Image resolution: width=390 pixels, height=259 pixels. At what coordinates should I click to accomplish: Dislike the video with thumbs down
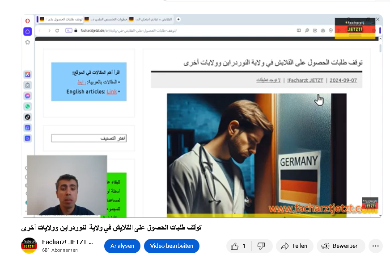(261, 246)
